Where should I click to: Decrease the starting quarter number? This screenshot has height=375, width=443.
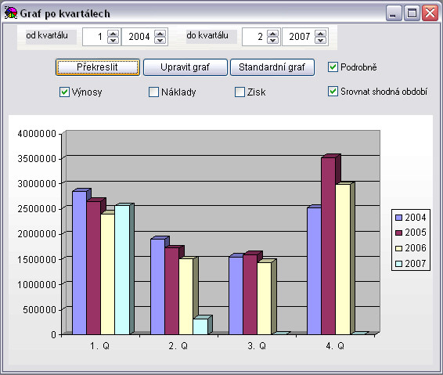pyautogui.click(x=113, y=40)
